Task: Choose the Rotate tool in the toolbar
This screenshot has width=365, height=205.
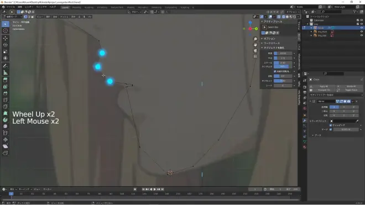Action: [6, 45]
